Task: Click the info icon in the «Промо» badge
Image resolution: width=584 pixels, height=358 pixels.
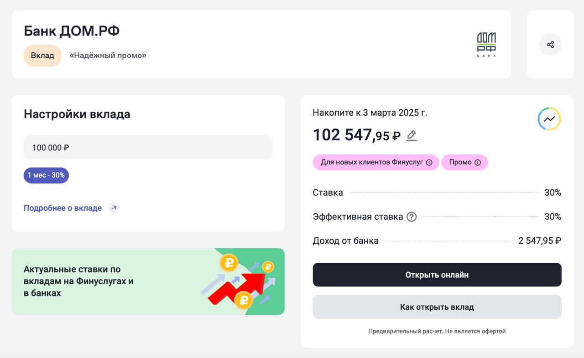Action: (478, 163)
